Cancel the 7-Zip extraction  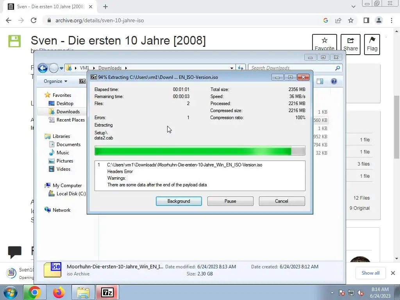282,201
